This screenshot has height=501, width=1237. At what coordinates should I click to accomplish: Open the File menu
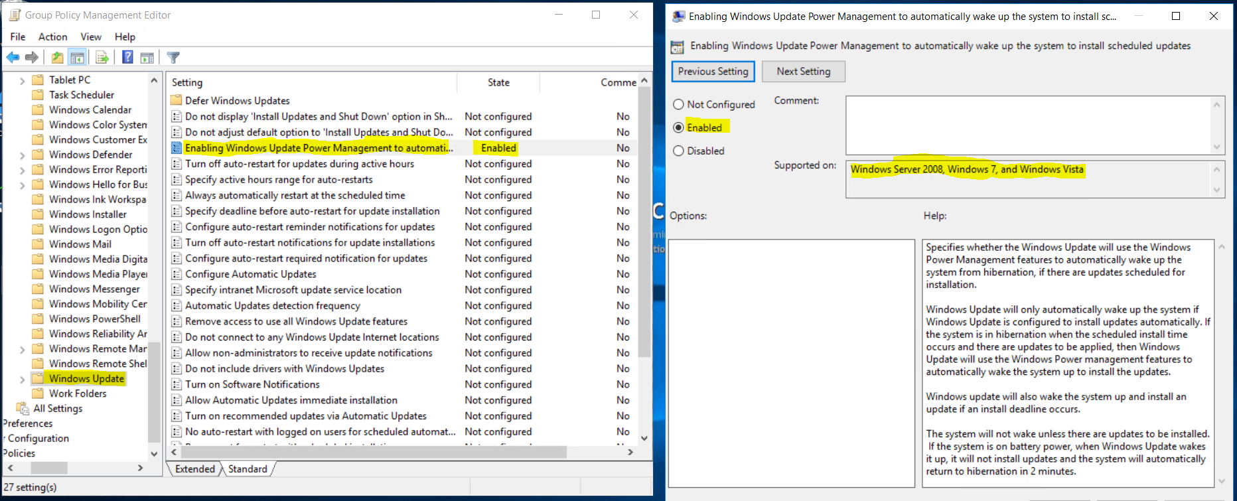pos(18,36)
